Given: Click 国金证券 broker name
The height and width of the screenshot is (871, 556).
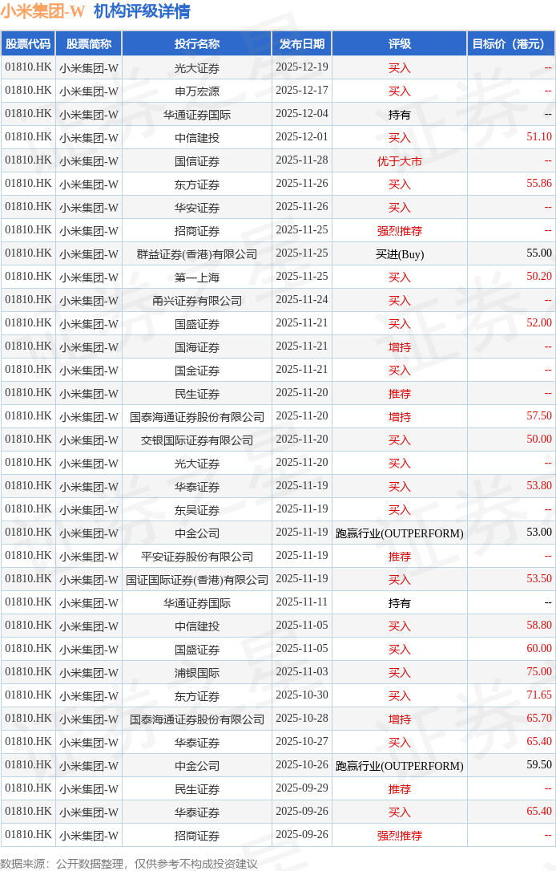Looking at the screenshot, I should (x=197, y=371).
